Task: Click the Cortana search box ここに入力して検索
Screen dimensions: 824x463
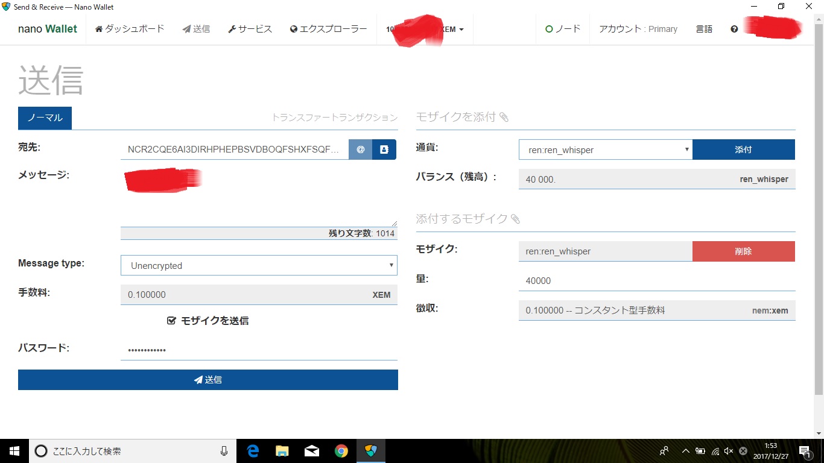Action: 132,451
